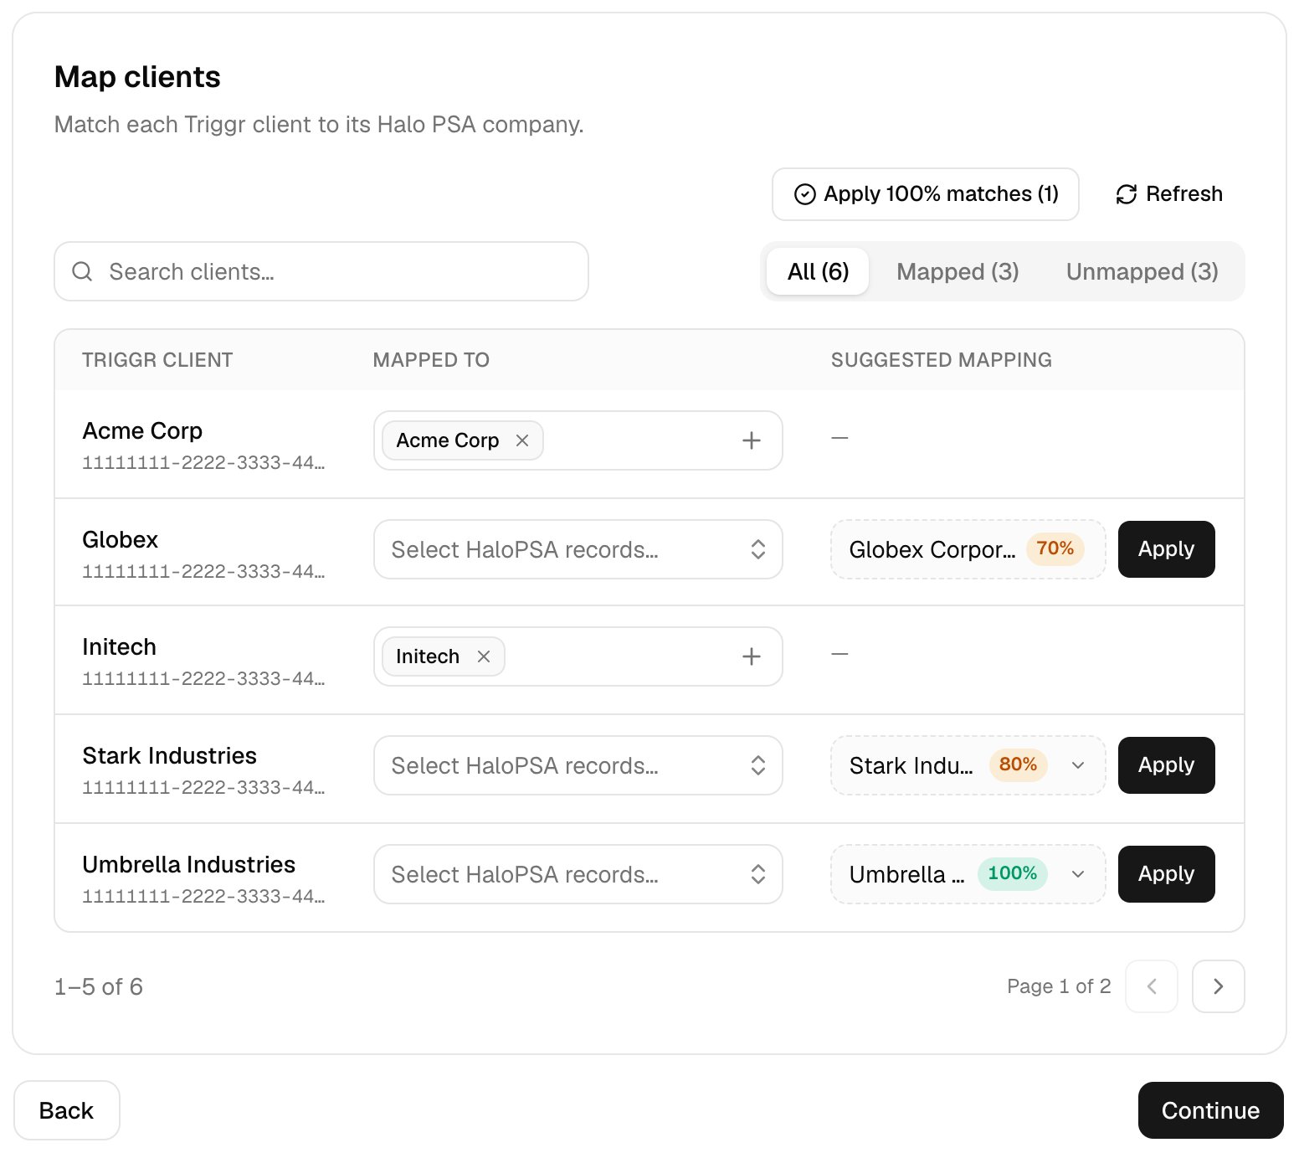Click the Back button
This screenshot has width=1299, height=1153.
point(67,1110)
